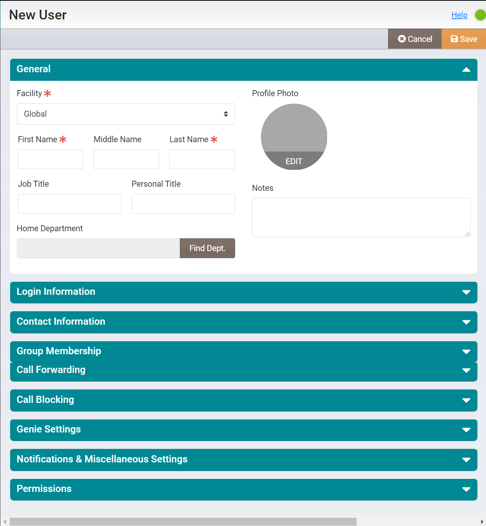Click the green status circle icon

click(480, 15)
